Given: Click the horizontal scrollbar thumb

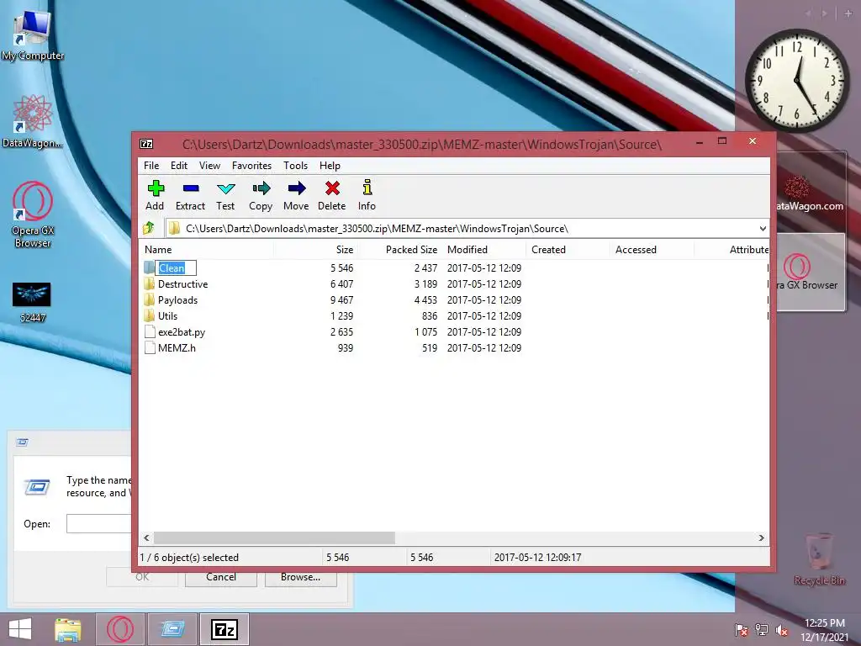Looking at the screenshot, I should pos(274,537).
